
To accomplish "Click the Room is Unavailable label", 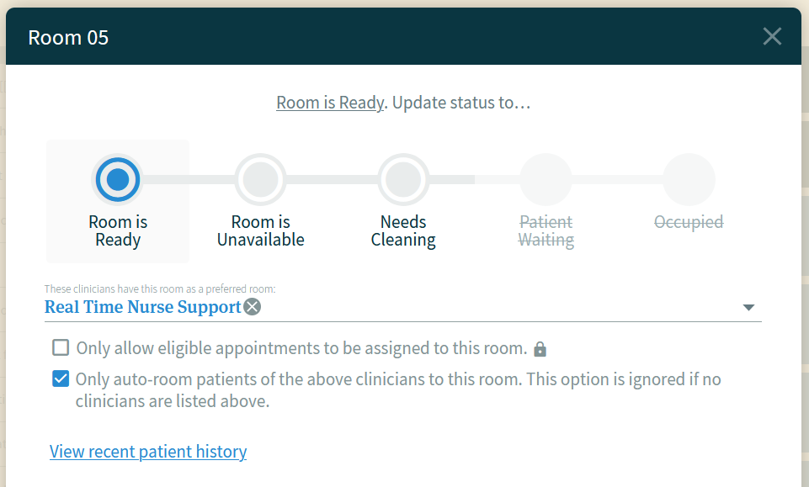I will coord(261,230).
